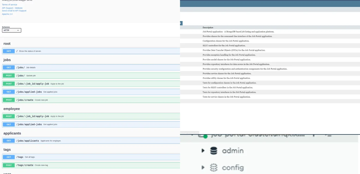Click 'Provides service classes' description
This screenshot has width=360, height=174.
point(227,74)
